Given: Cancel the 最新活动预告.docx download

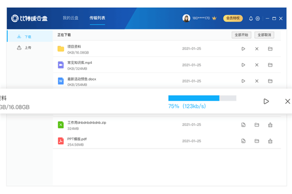Looking at the screenshot, I should pyautogui.click(x=256, y=81).
